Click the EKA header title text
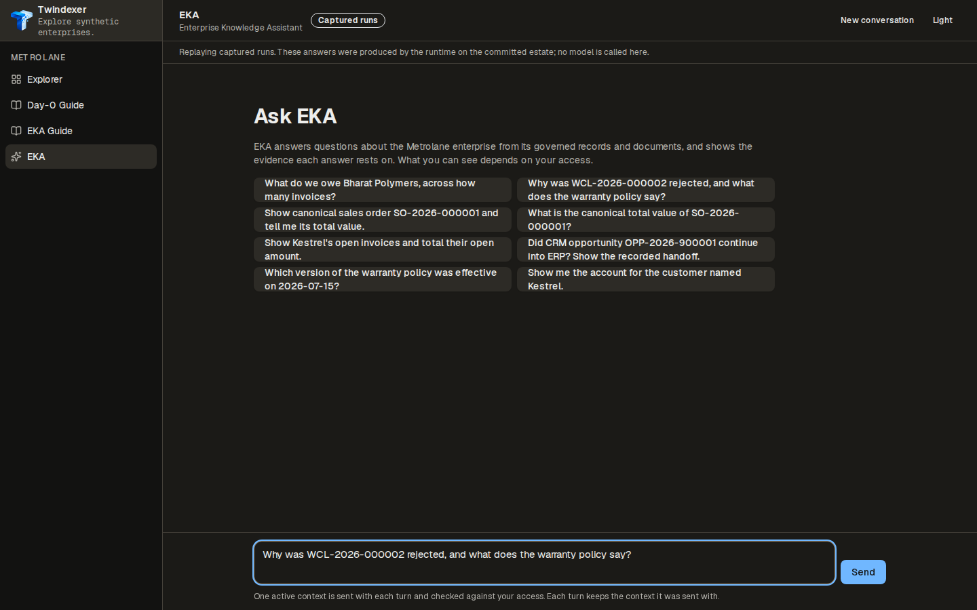 tap(189, 15)
